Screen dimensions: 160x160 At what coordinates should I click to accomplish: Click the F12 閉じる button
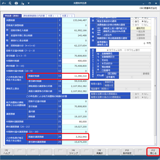coord(153,152)
